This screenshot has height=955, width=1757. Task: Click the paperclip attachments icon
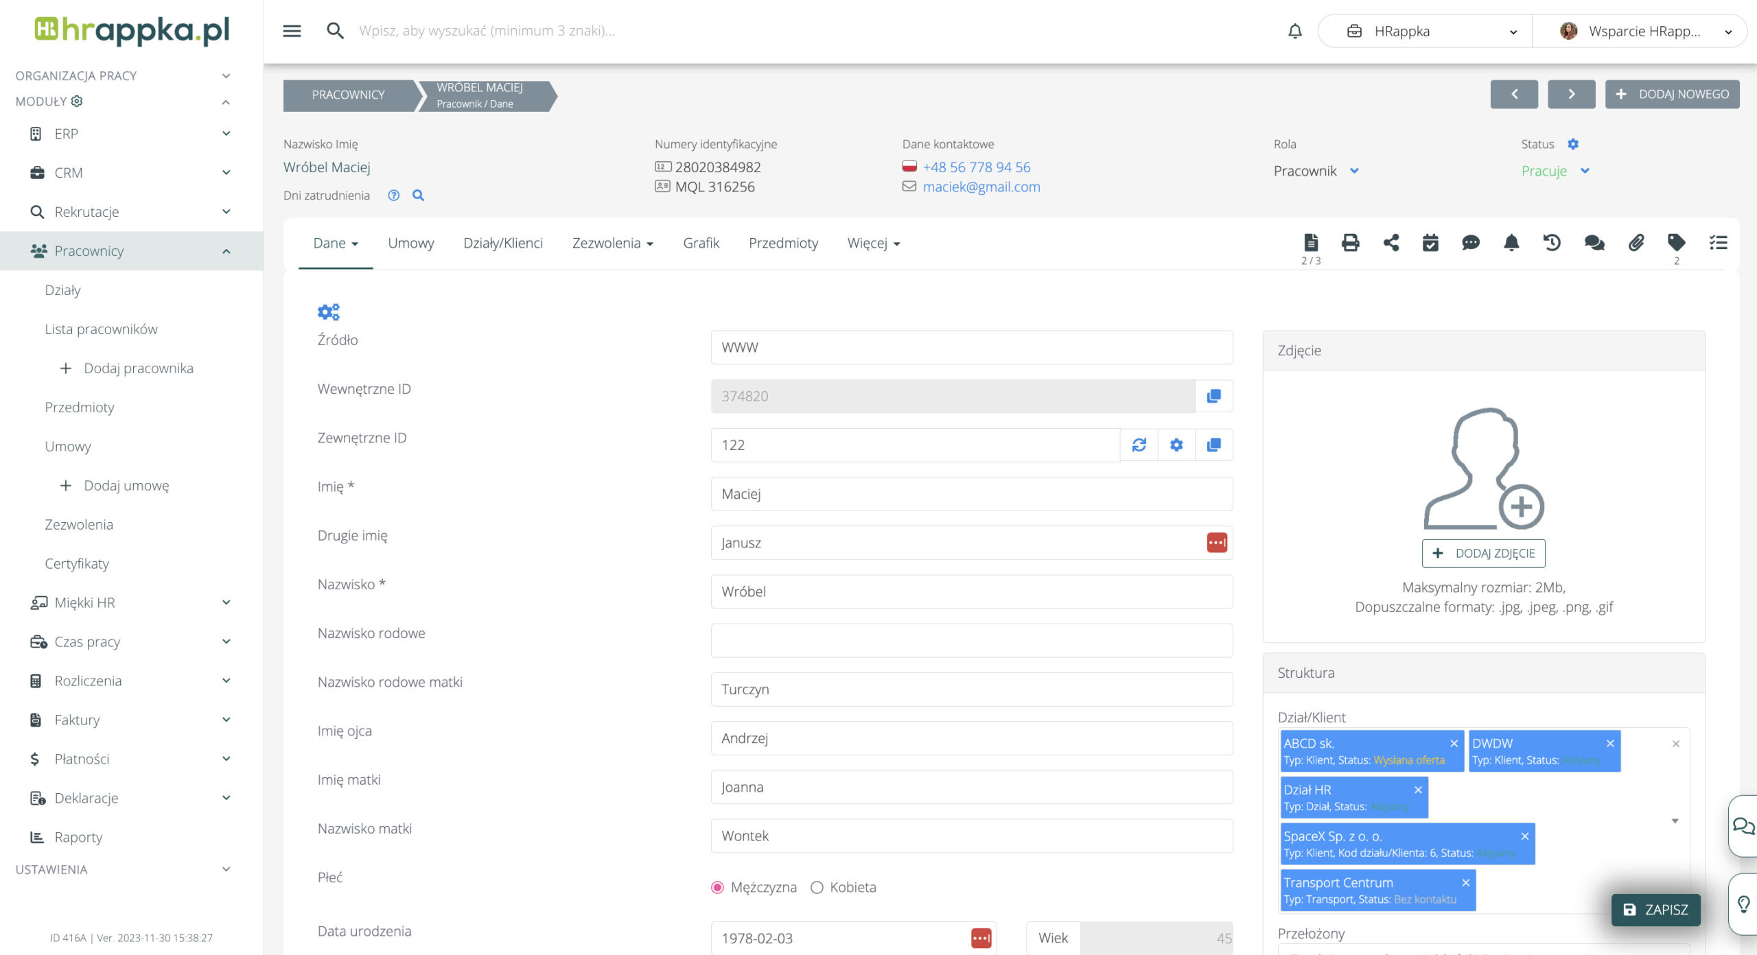1636,243
